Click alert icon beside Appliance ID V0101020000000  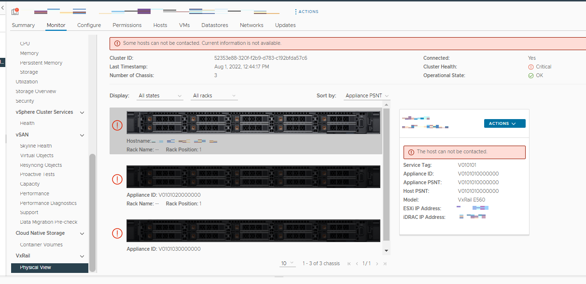[117, 179]
